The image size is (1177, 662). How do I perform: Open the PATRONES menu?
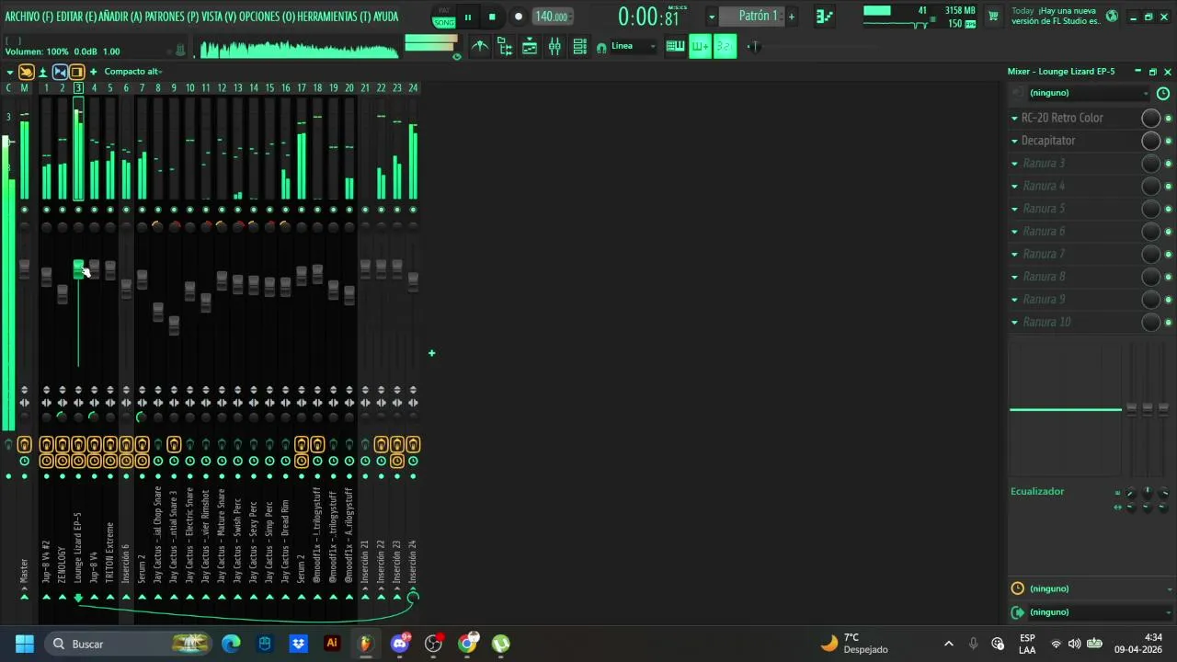(173, 17)
